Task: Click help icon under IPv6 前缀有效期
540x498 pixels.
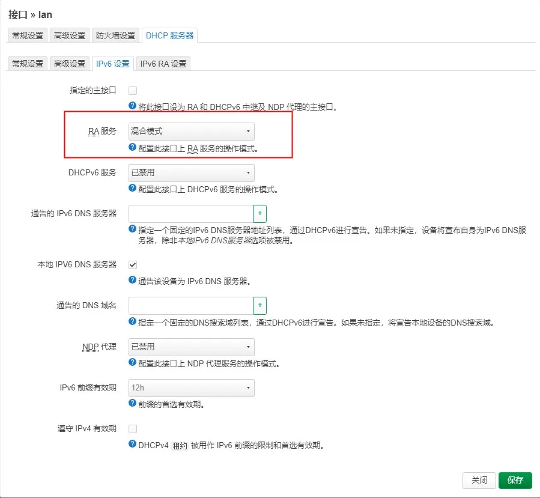Action: tap(133, 403)
